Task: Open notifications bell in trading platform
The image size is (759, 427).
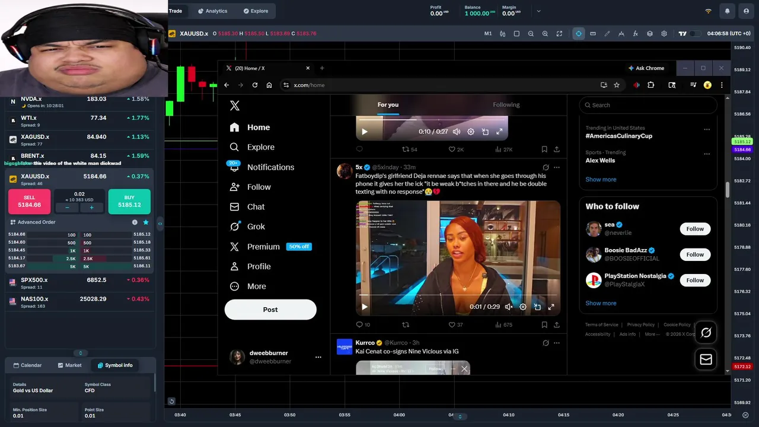Action: pyautogui.click(x=727, y=11)
